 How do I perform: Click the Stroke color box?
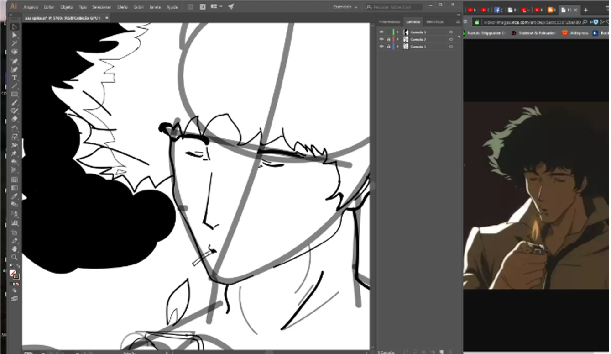click(16, 276)
